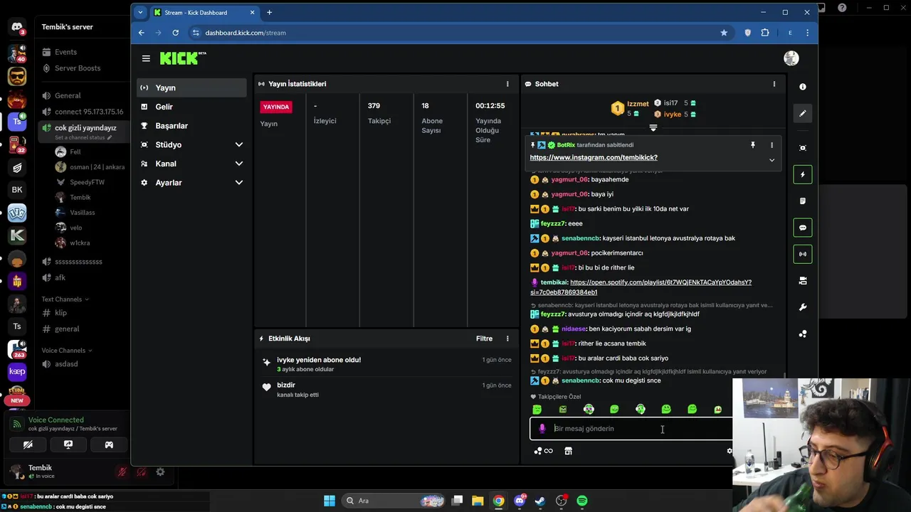The height and width of the screenshot is (512, 911).
Task: Click the dashboard.kick.com/stream address bar
Action: coord(455,33)
